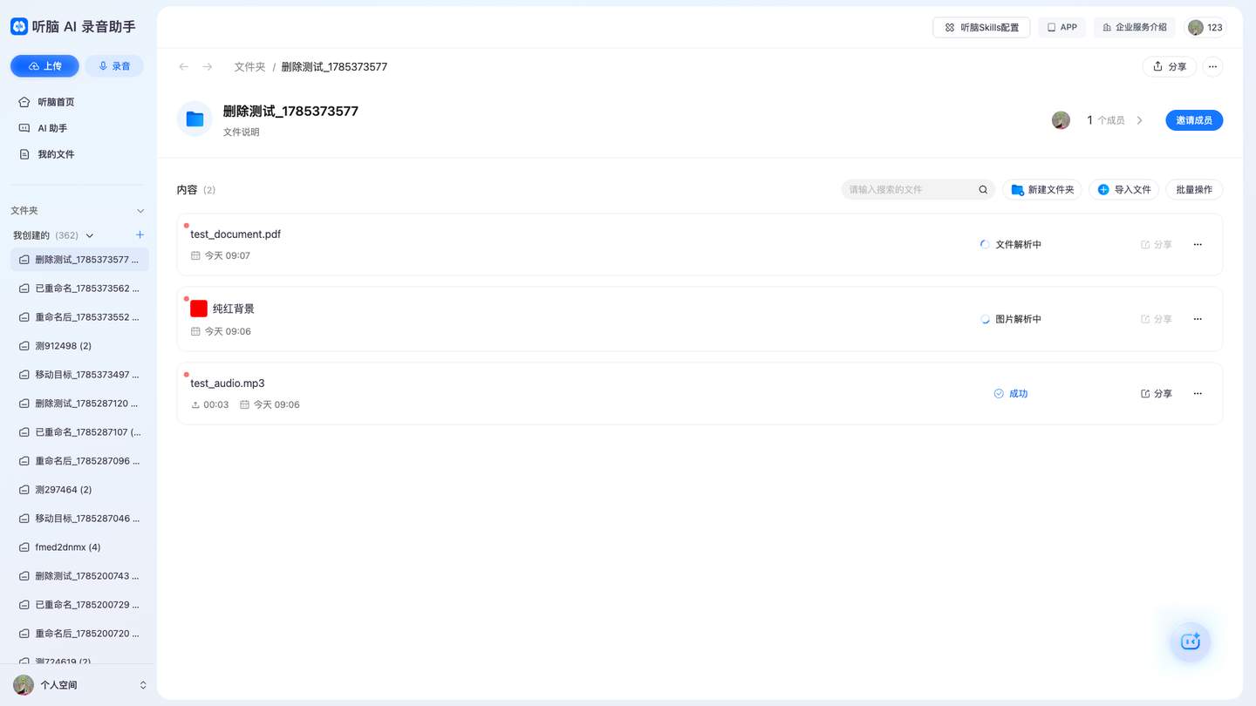1256x706 pixels.
Task: Click the 上传 upload button
Action: [44, 66]
